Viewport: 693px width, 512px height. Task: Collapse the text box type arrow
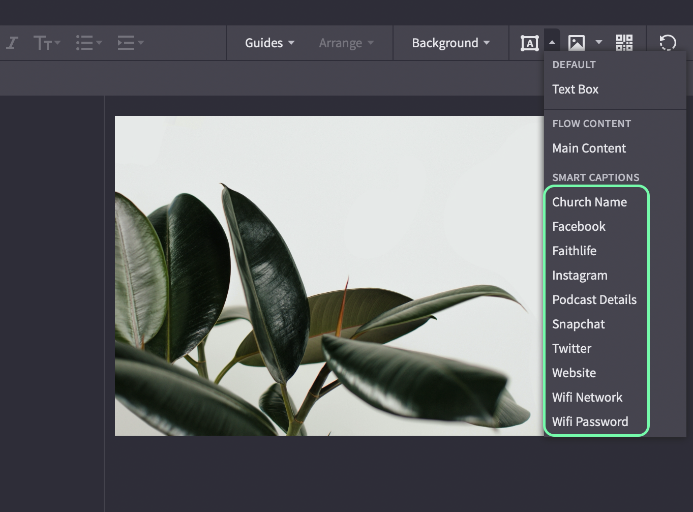pyautogui.click(x=552, y=43)
